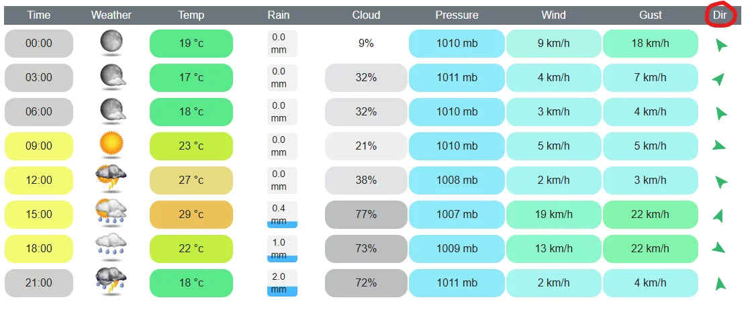Select the 77% cloud cover cell
Image resolution: width=750 pixels, height=314 pixels.
[x=366, y=215]
